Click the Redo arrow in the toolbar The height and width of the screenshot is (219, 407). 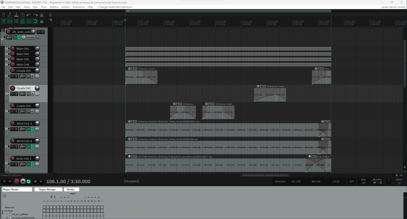36,15
